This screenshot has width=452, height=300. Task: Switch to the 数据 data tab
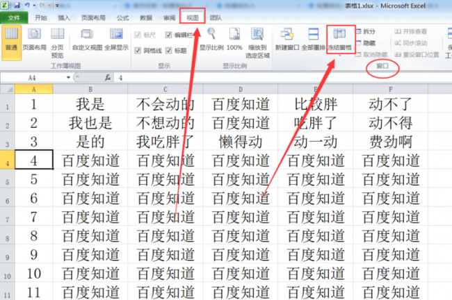click(146, 18)
